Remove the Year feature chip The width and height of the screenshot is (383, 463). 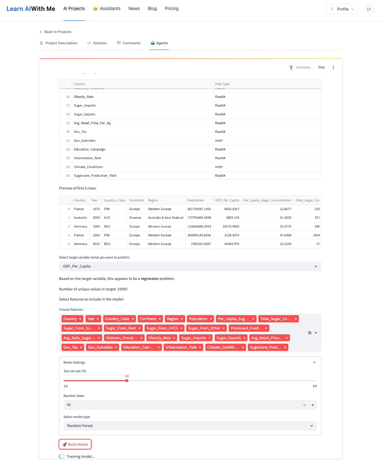tap(98, 319)
